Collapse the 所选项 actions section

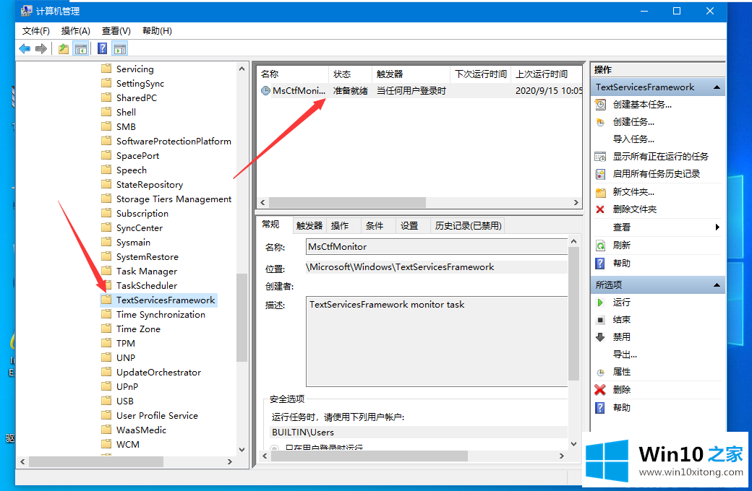pos(717,285)
